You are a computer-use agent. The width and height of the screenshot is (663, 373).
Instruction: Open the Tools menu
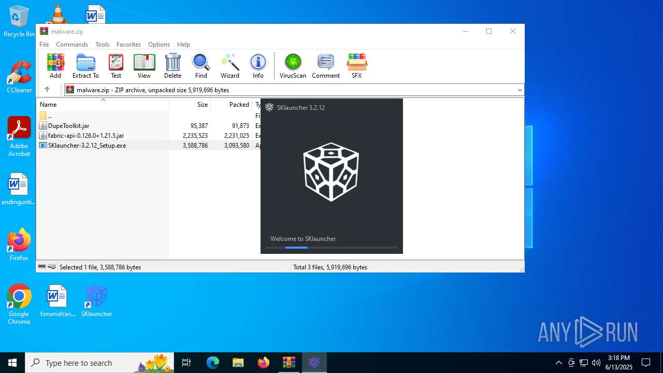[102, 45]
